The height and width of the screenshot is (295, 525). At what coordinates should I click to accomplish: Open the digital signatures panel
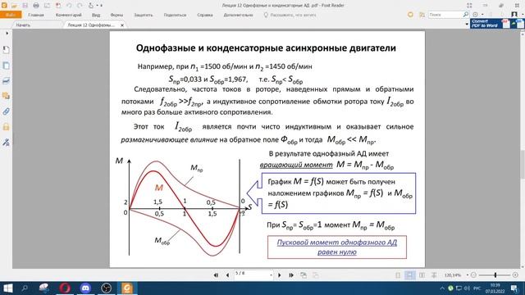(x=6, y=142)
